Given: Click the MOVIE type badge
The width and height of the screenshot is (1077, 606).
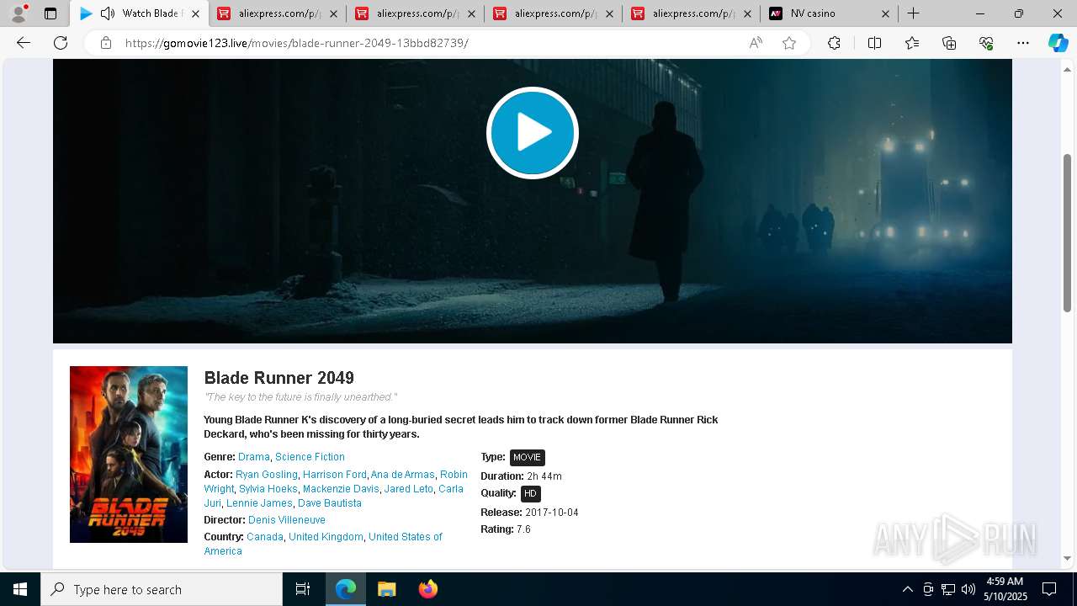Looking at the screenshot, I should point(528,457).
